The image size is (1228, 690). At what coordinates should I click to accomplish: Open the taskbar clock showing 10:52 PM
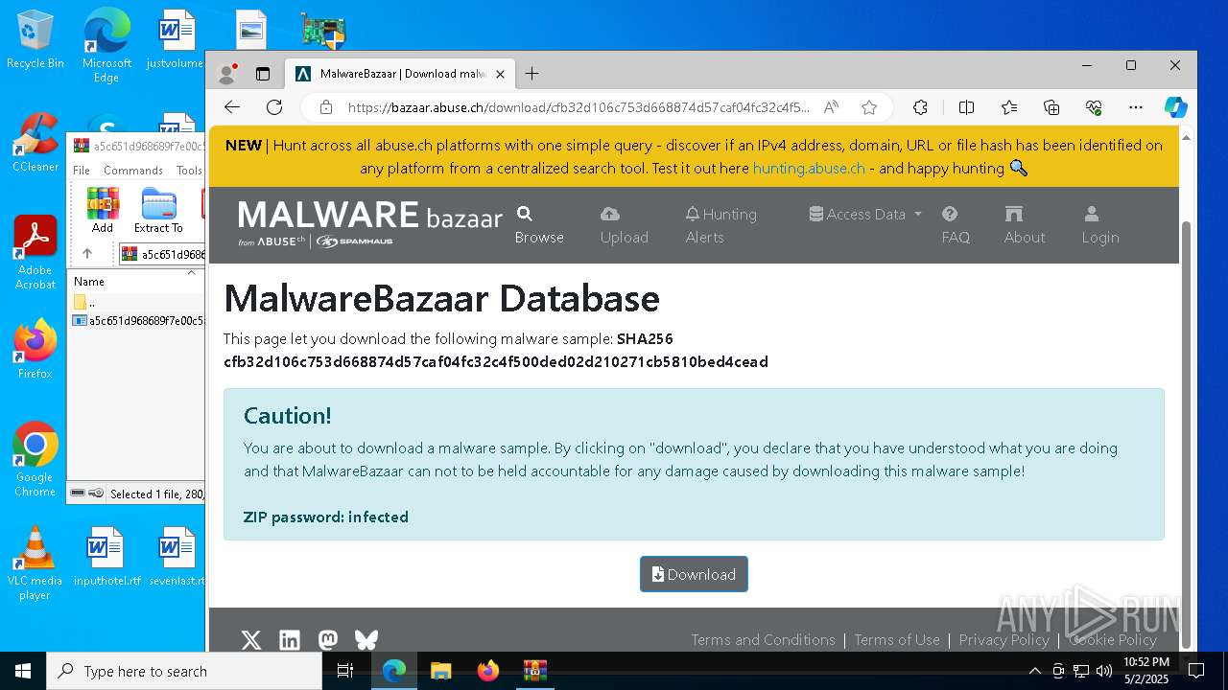1145,671
